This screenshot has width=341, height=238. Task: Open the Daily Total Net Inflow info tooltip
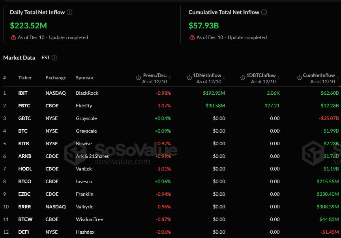69,12
